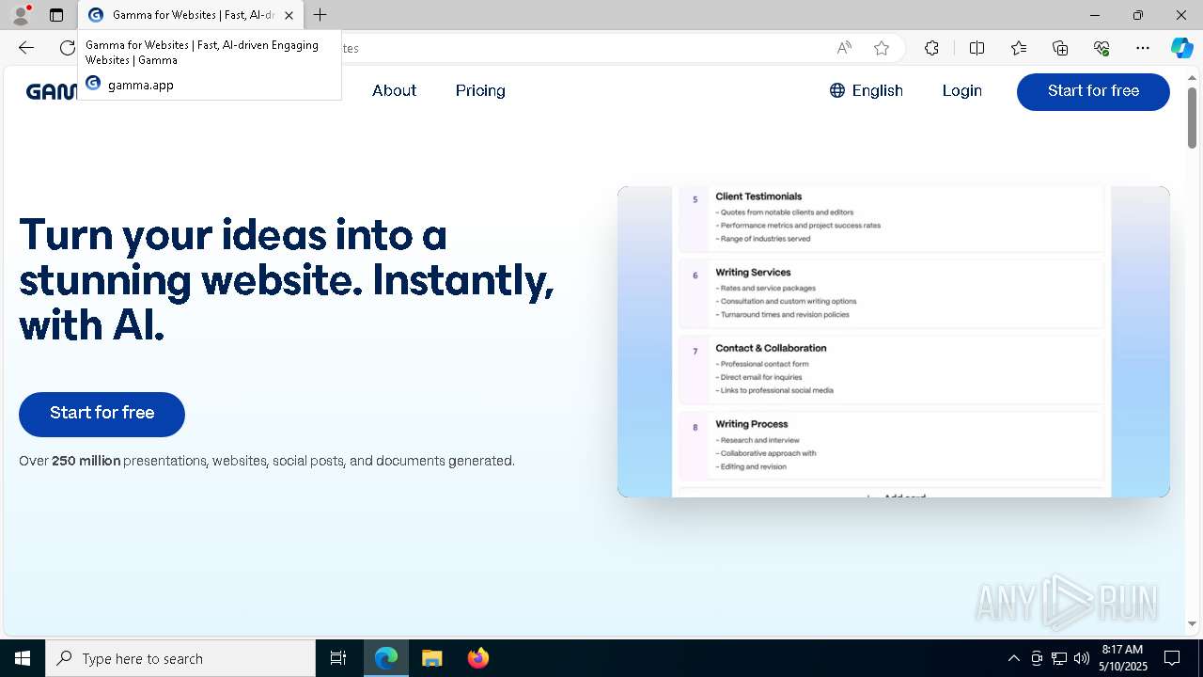Click the page vertical scrollbar thumb
This screenshot has height=677, width=1203.
pyautogui.click(x=1192, y=118)
